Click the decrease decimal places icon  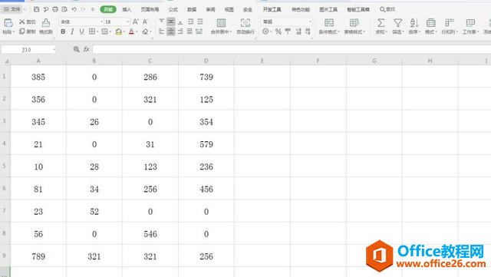(308, 31)
